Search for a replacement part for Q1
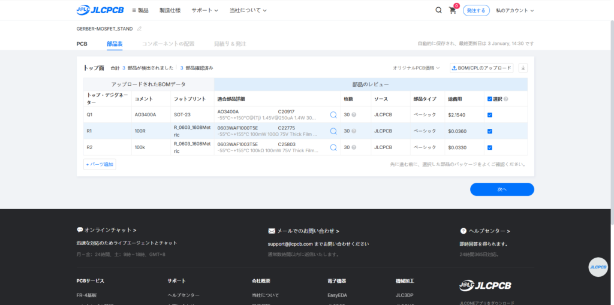Screen dimensions: 614x305 (333, 114)
